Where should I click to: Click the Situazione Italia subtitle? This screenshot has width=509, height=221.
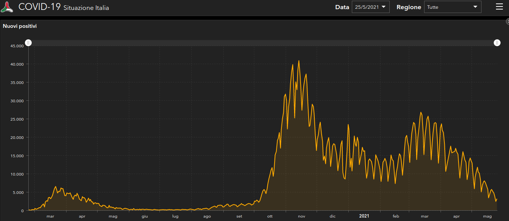coord(86,8)
